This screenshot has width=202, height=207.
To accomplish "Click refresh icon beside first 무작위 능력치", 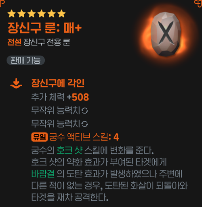I will (x=85, y=111).
